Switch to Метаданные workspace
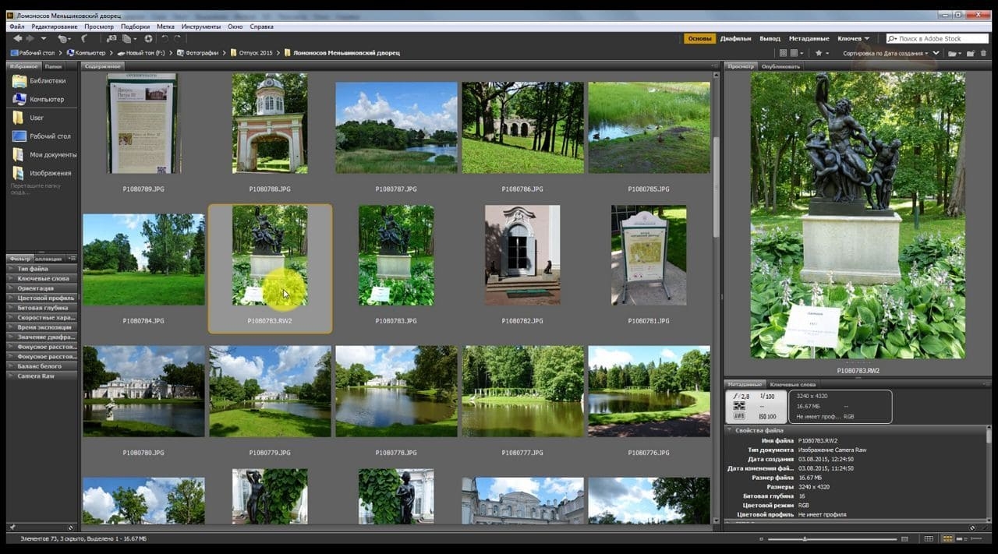The image size is (998, 554). (809, 38)
